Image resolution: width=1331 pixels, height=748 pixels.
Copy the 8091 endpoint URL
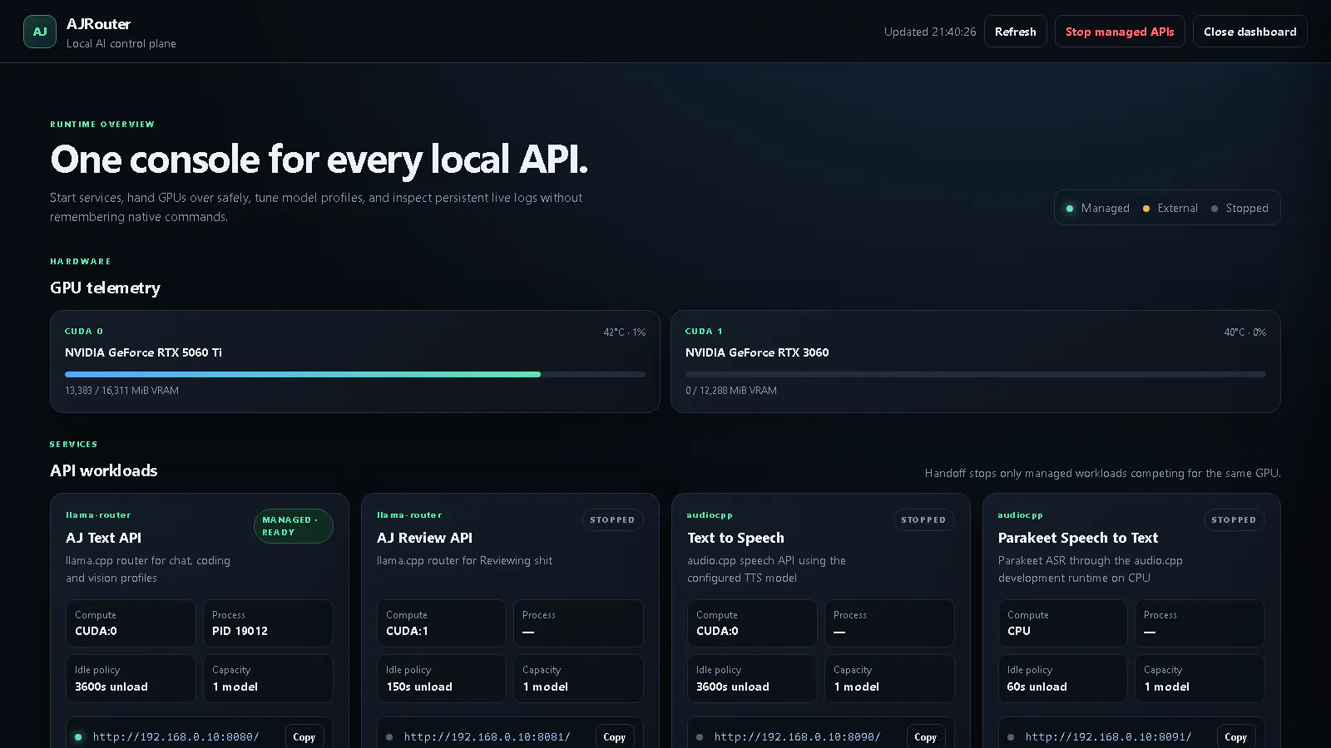(1236, 737)
